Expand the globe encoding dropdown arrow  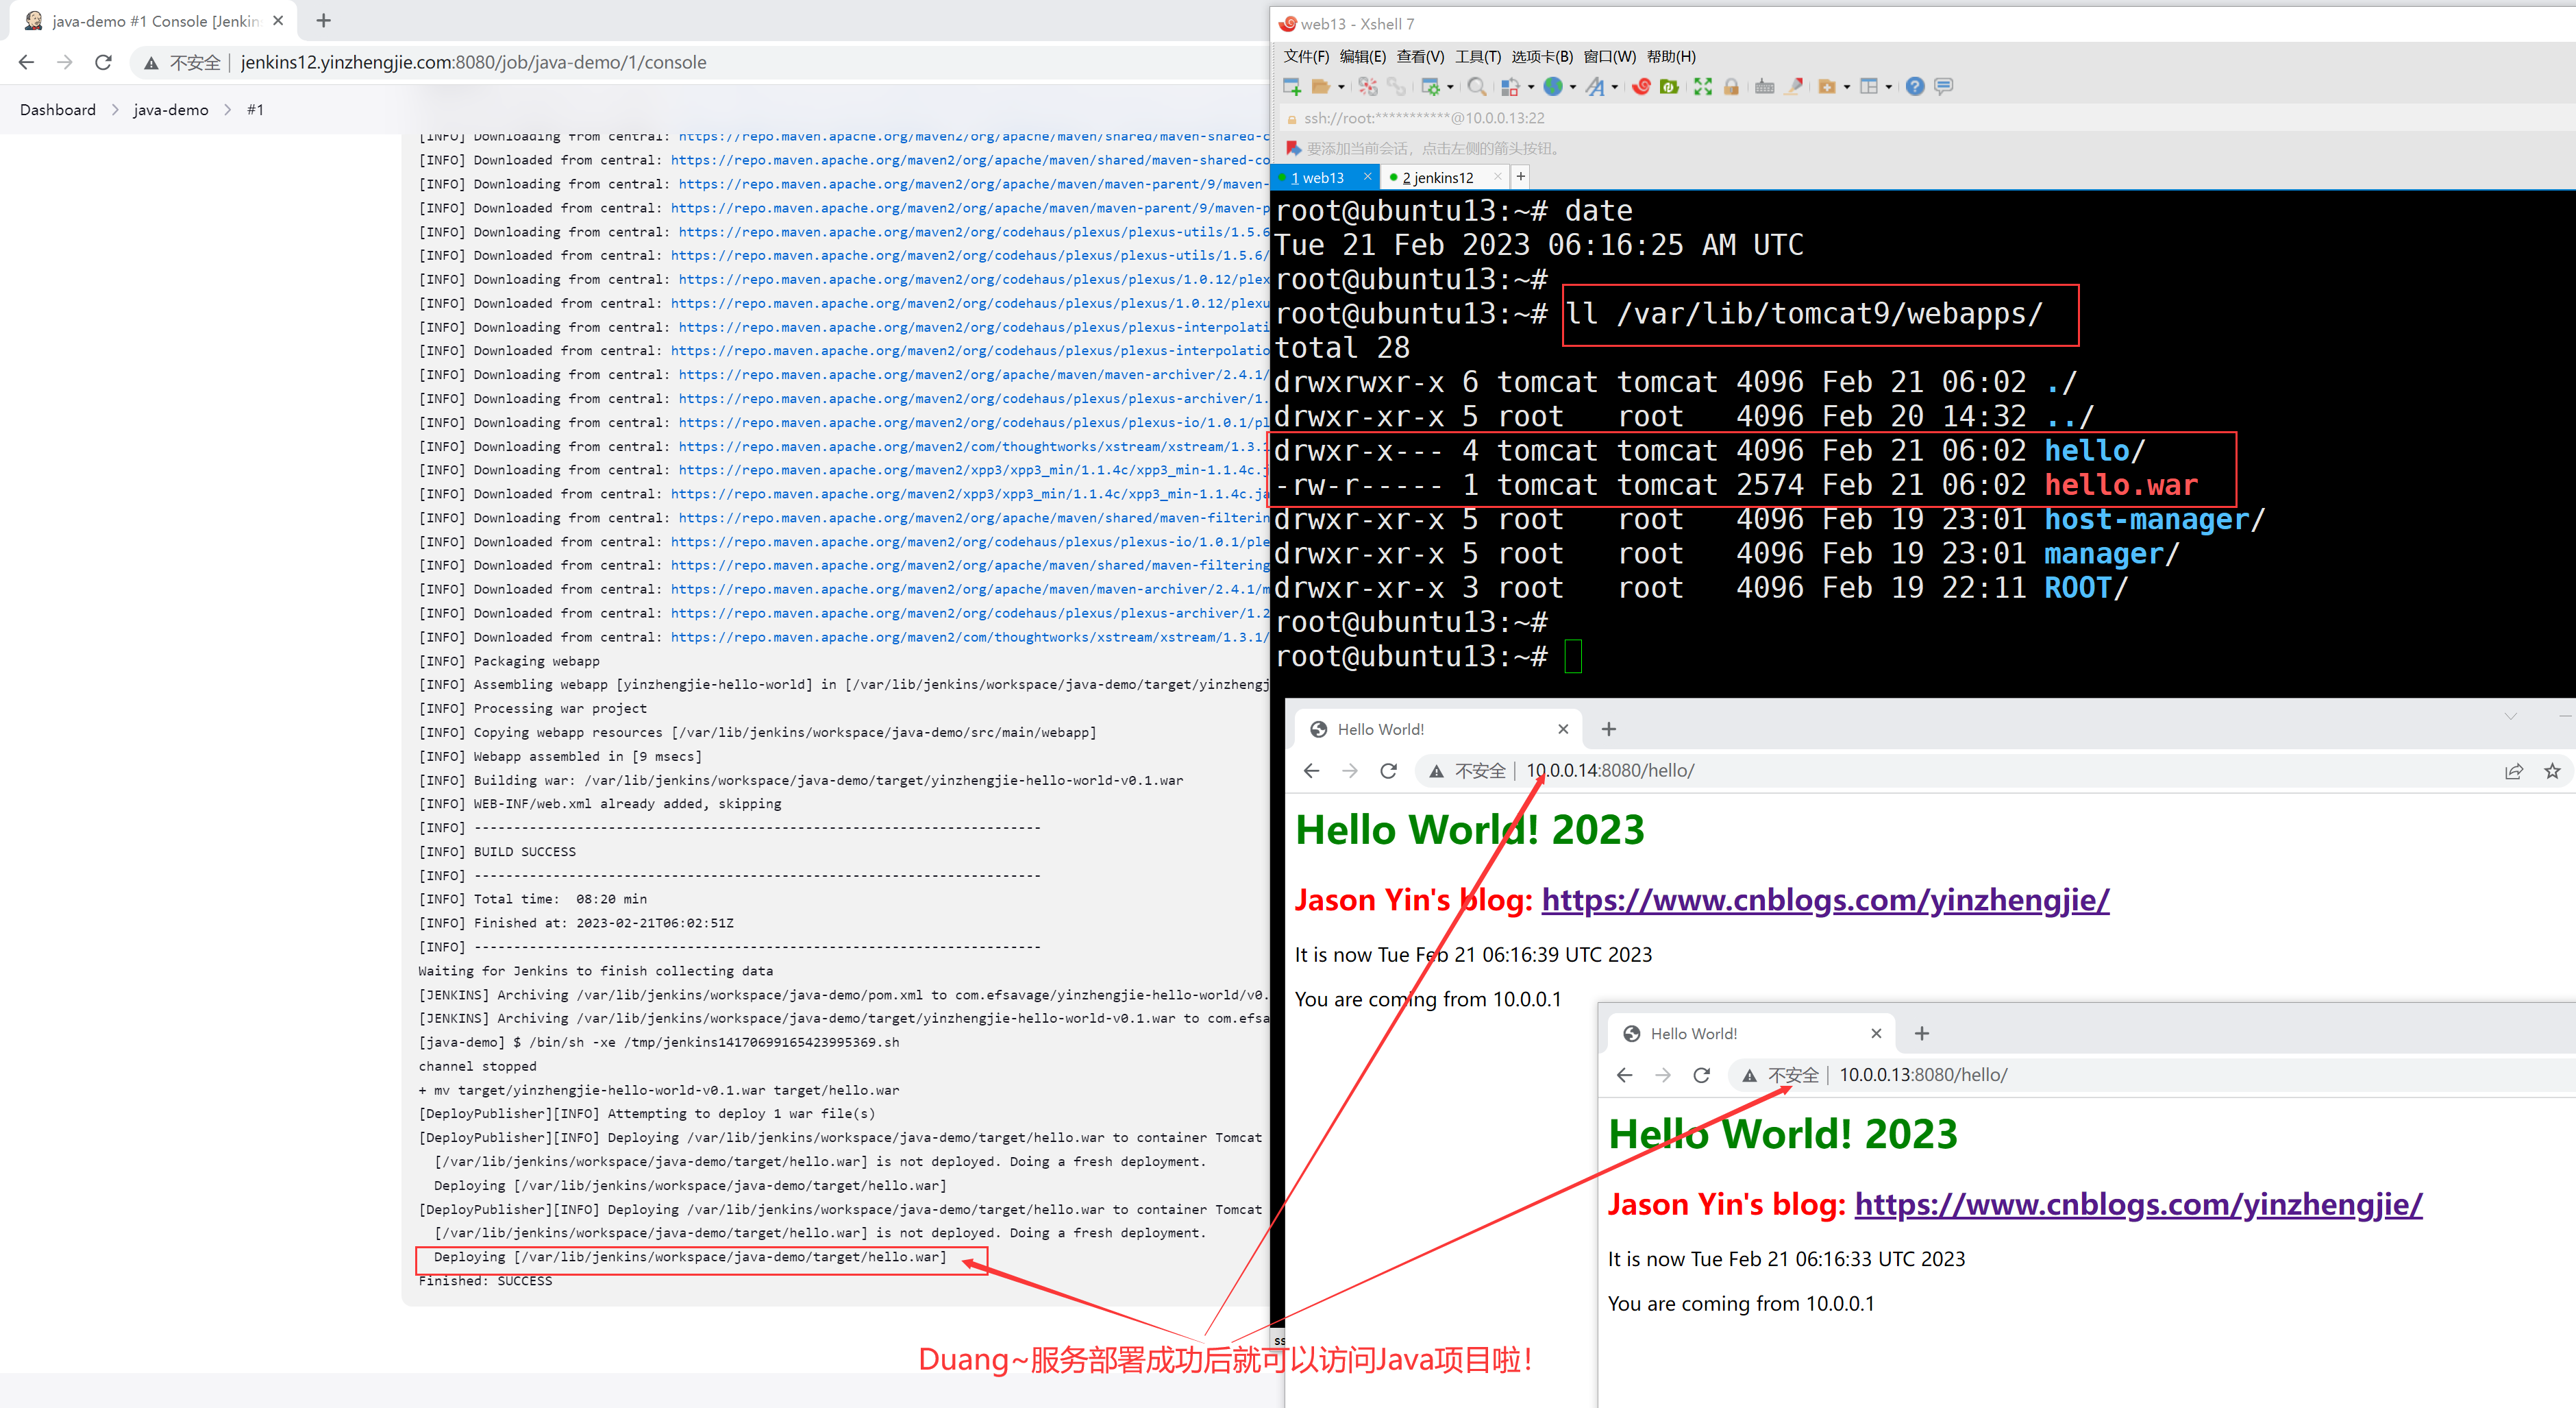point(1573,87)
